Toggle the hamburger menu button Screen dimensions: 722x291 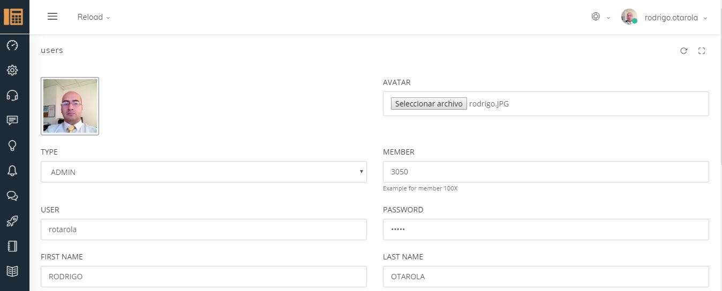click(52, 17)
